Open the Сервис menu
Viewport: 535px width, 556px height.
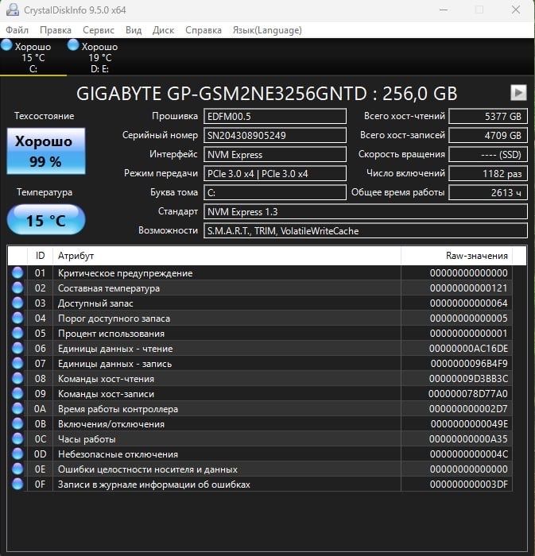99,30
